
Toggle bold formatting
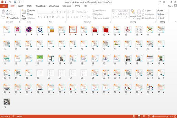click(x=39, y=17)
